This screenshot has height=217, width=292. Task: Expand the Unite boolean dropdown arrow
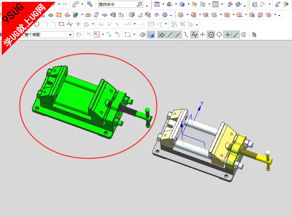tap(82, 15)
